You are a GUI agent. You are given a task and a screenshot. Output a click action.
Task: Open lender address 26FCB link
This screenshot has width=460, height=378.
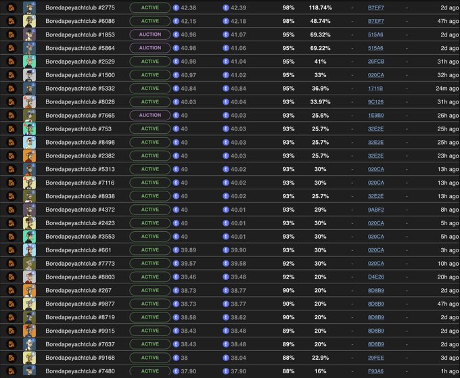(x=376, y=62)
